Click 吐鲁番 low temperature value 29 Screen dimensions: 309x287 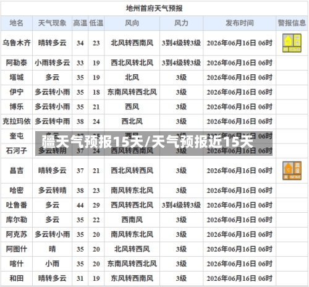click(x=96, y=205)
